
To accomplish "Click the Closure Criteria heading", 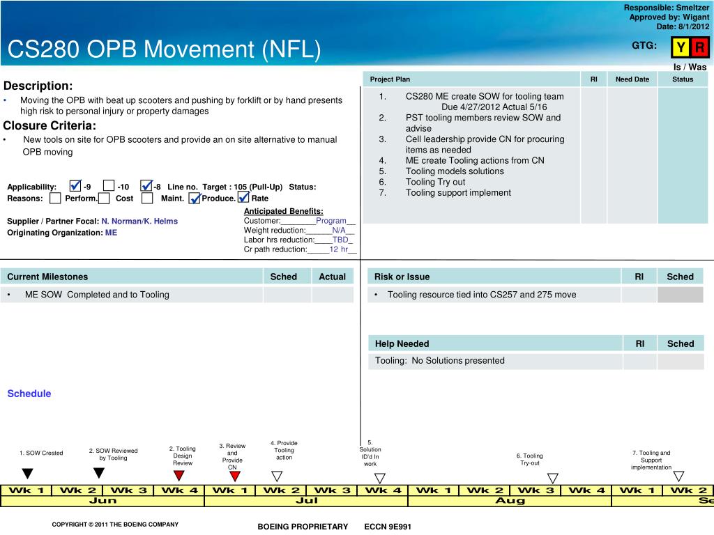I will 50,125.
